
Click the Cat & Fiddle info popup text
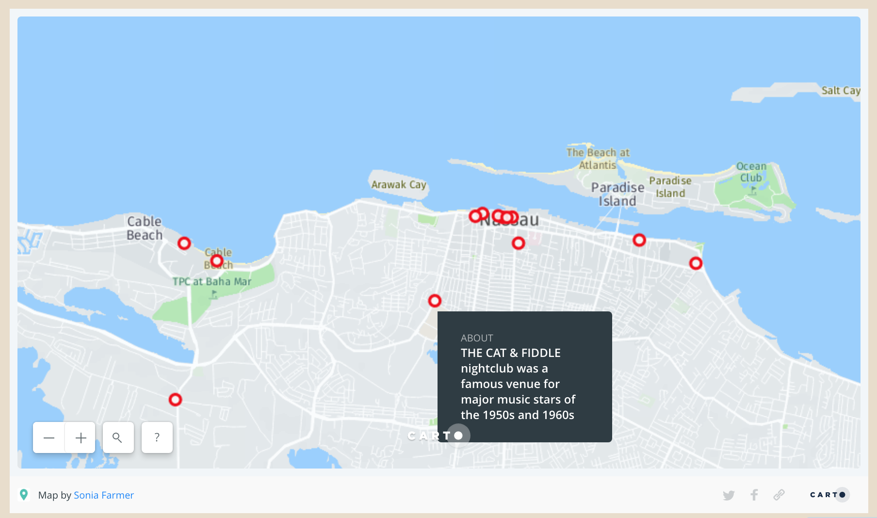point(518,384)
